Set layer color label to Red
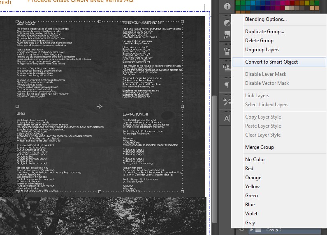Viewport: 327px width, 235px height. point(249,169)
